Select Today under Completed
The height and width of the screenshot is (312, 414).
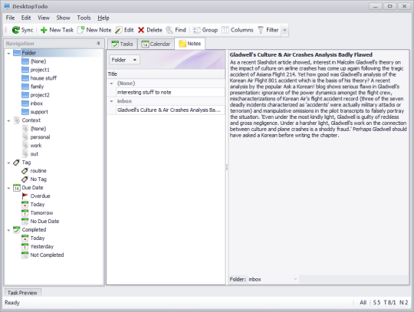[38, 238]
